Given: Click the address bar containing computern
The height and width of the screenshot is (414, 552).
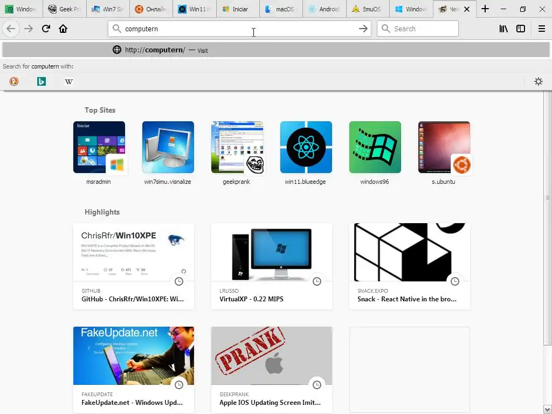Looking at the screenshot, I should [239, 29].
